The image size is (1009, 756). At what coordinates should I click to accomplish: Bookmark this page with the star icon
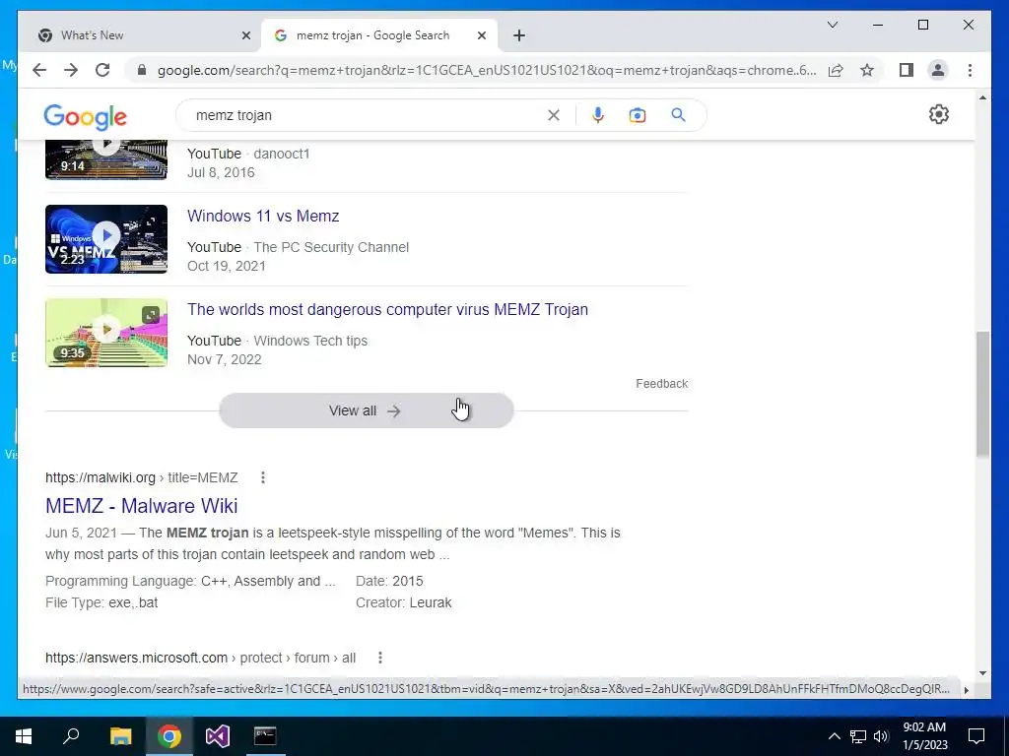(867, 70)
